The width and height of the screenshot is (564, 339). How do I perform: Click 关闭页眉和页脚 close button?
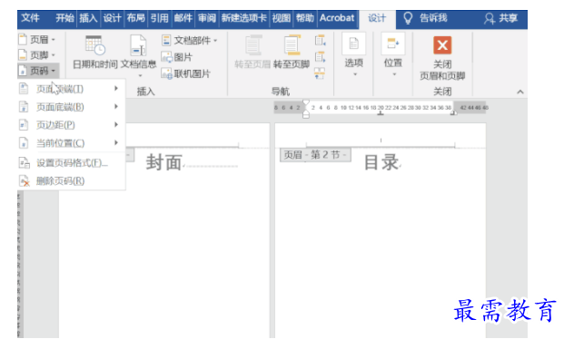pos(442,57)
